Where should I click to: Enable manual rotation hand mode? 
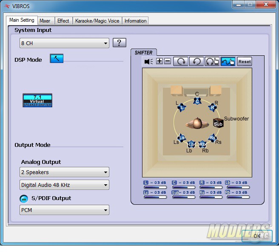click(x=212, y=61)
